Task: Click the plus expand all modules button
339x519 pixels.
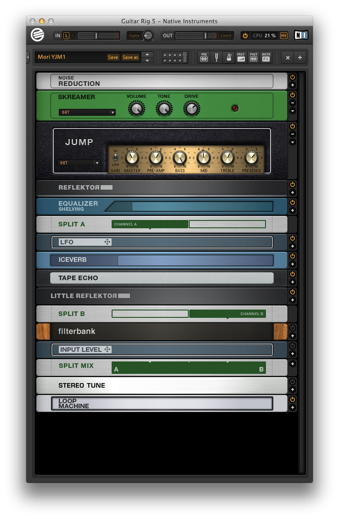Action: (300, 57)
